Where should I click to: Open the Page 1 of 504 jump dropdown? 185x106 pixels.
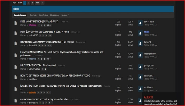17,3
